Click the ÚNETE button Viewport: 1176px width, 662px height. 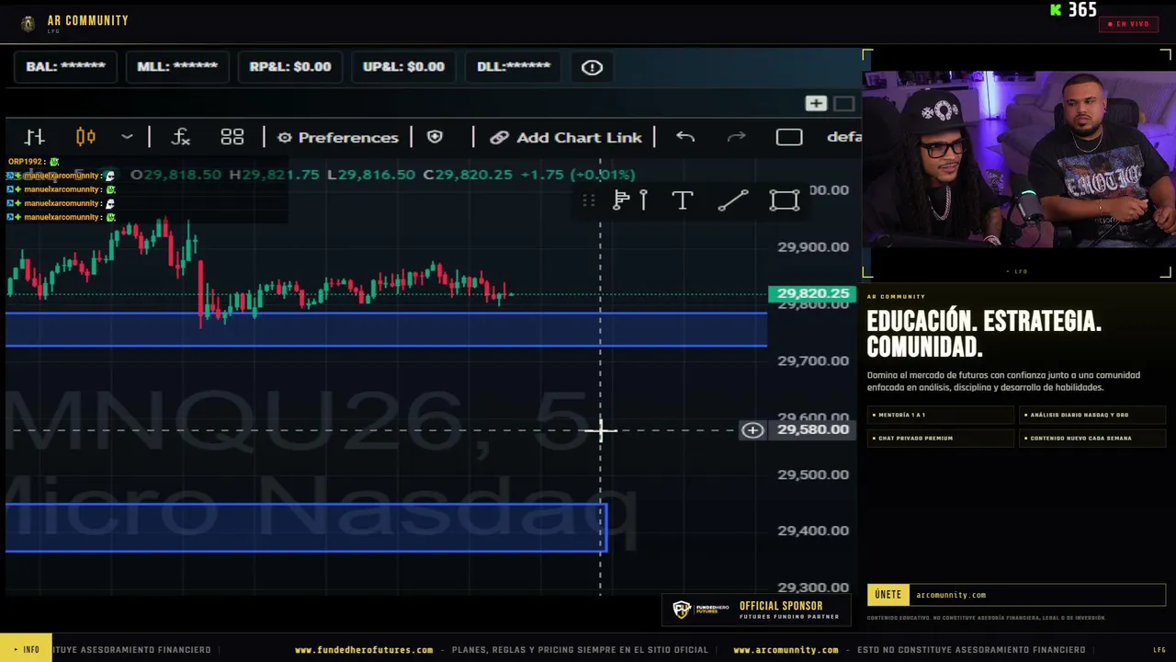(888, 595)
